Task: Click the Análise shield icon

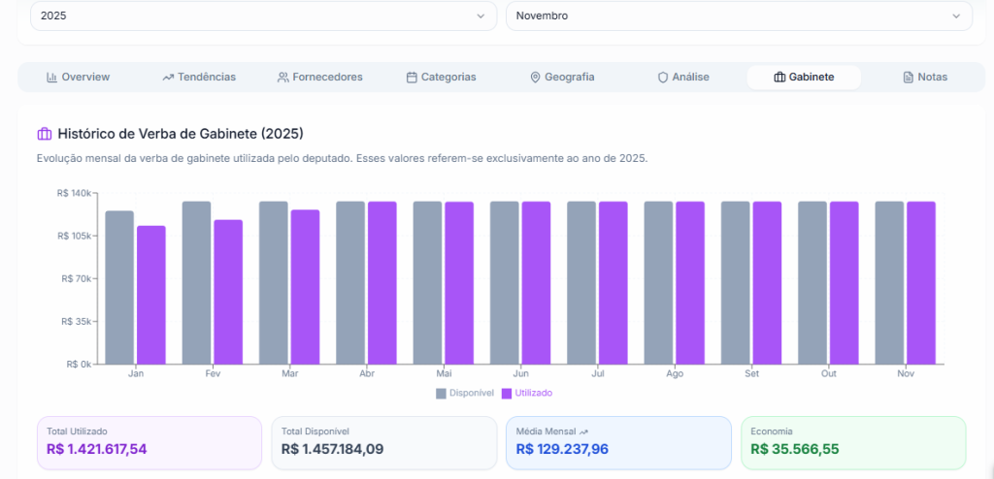Action: click(663, 78)
